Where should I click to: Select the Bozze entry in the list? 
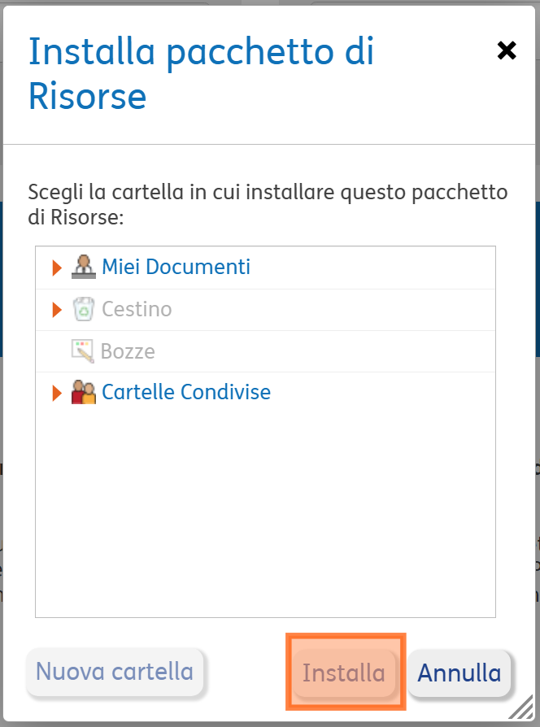tap(128, 351)
